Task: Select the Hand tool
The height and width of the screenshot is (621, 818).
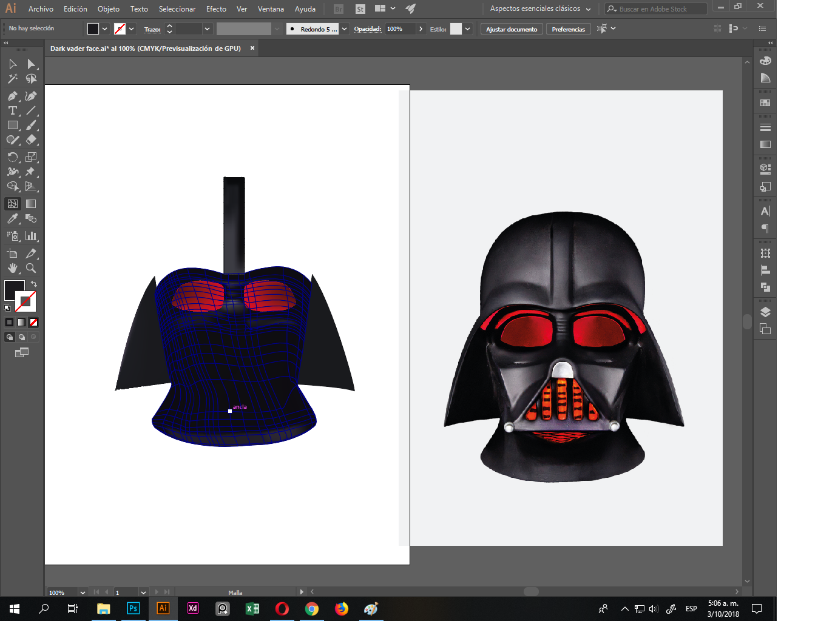Action: click(13, 268)
